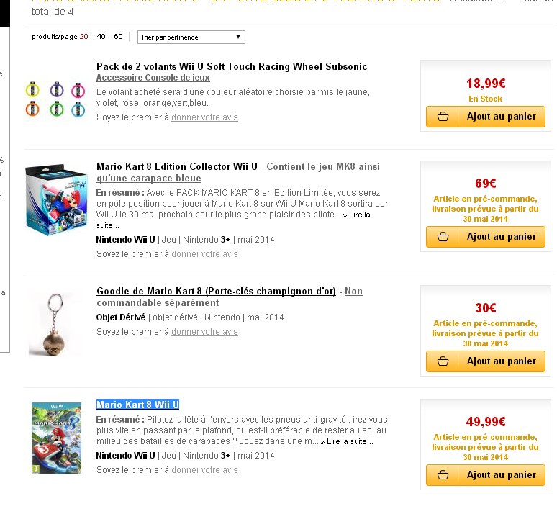
Task: Expand the 'Trier par pertinence' sort dropdown
Action: coord(191,37)
